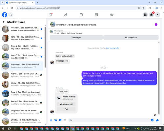Image resolution: width=164 pixels, height=131 pixels.
Task: Select the Messenger | Facebook tab
Action: click(x=20, y=3)
